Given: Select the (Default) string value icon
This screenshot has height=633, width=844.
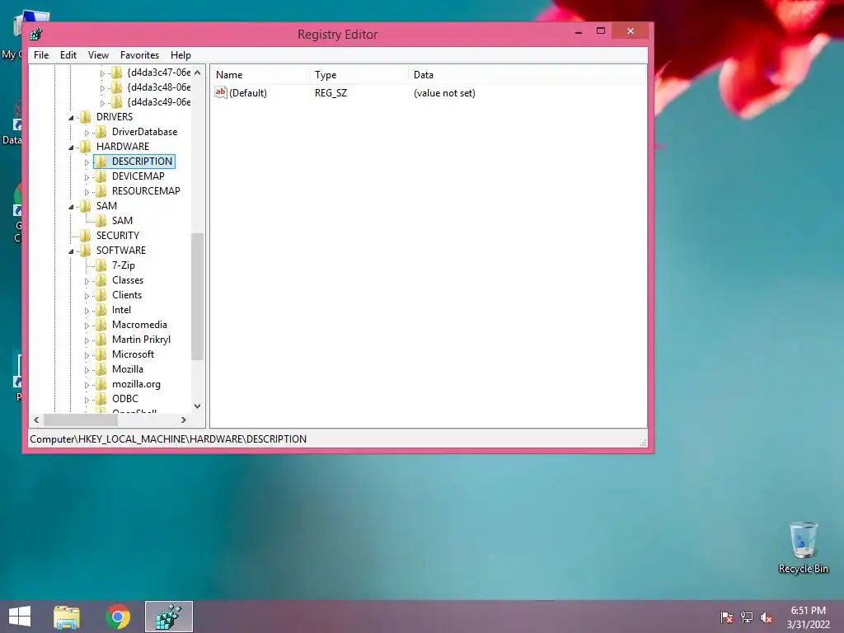Looking at the screenshot, I should point(221,92).
